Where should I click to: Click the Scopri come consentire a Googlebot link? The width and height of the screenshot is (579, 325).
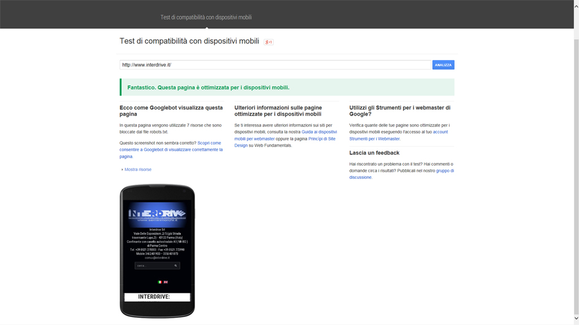(171, 150)
